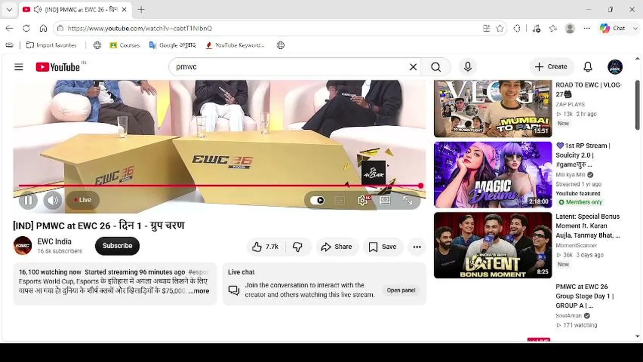Open browser Settings and more menu
643x362 pixels.
587,29
